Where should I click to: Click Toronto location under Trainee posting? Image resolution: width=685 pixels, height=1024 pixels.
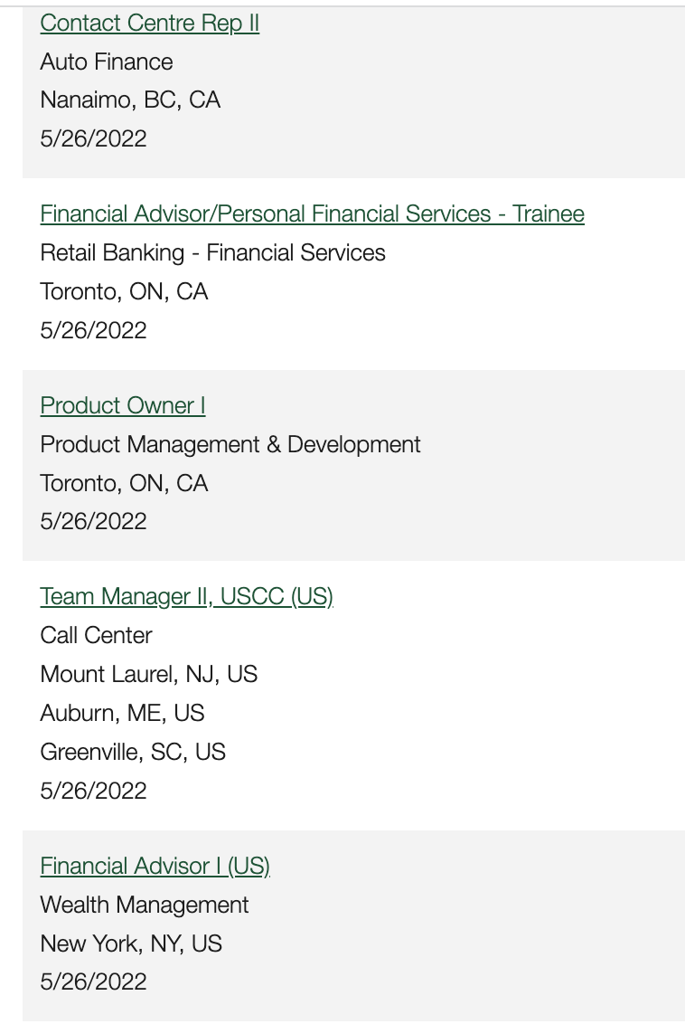[124, 291]
